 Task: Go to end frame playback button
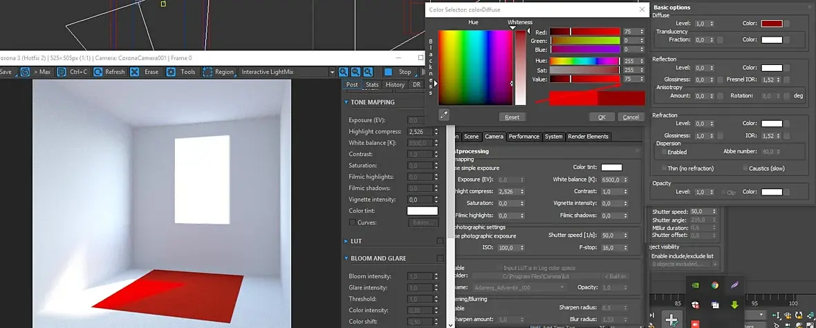point(653,316)
